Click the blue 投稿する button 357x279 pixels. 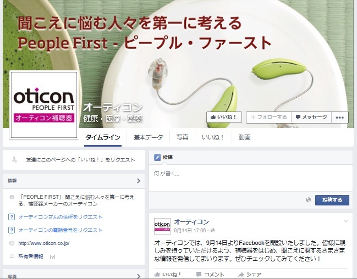pyautogui.click(x=332, y=200)
